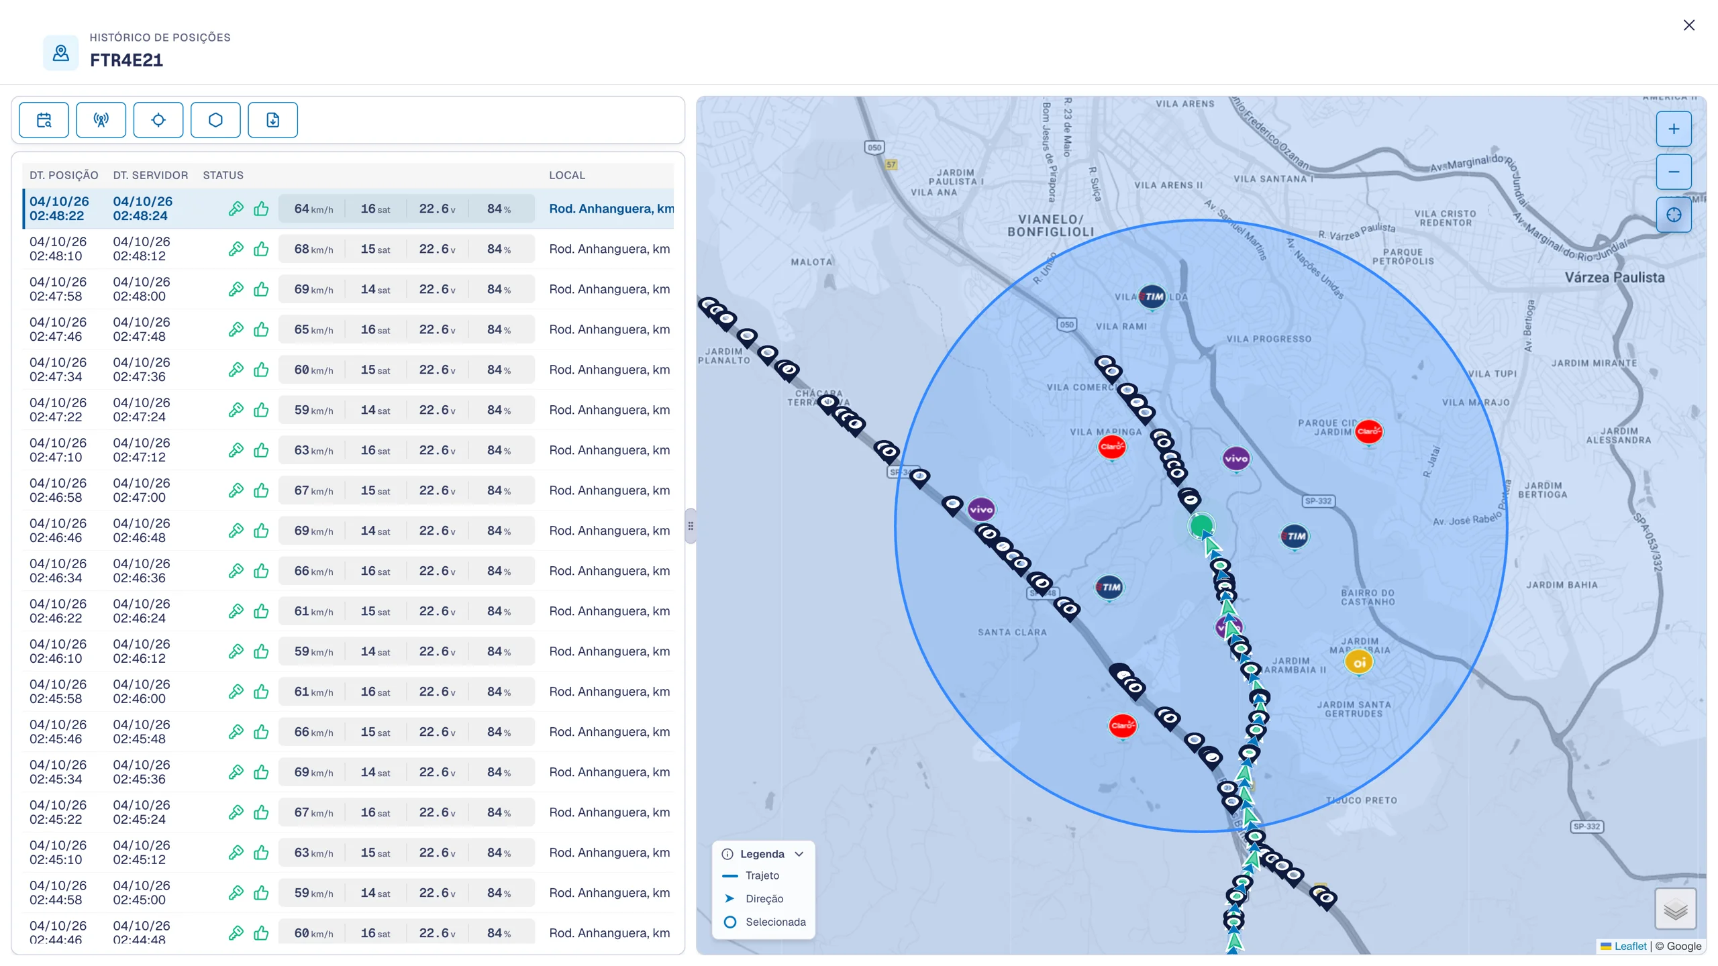Sort by DT. POSIÇÃO column header

pos(64,175)
